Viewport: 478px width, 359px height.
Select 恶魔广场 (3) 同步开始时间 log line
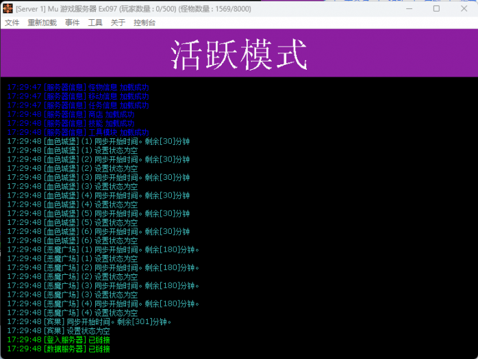103,286
